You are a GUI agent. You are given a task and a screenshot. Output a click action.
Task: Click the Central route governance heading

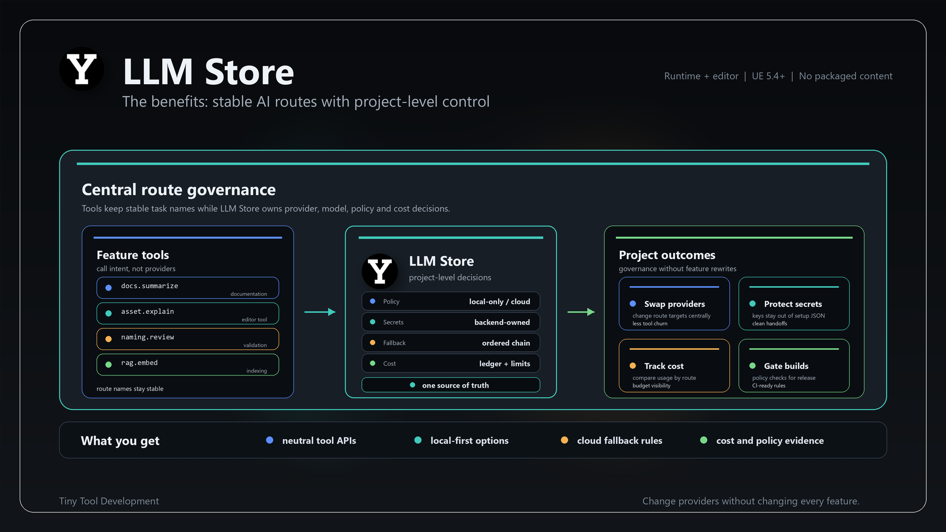point(178,190)
